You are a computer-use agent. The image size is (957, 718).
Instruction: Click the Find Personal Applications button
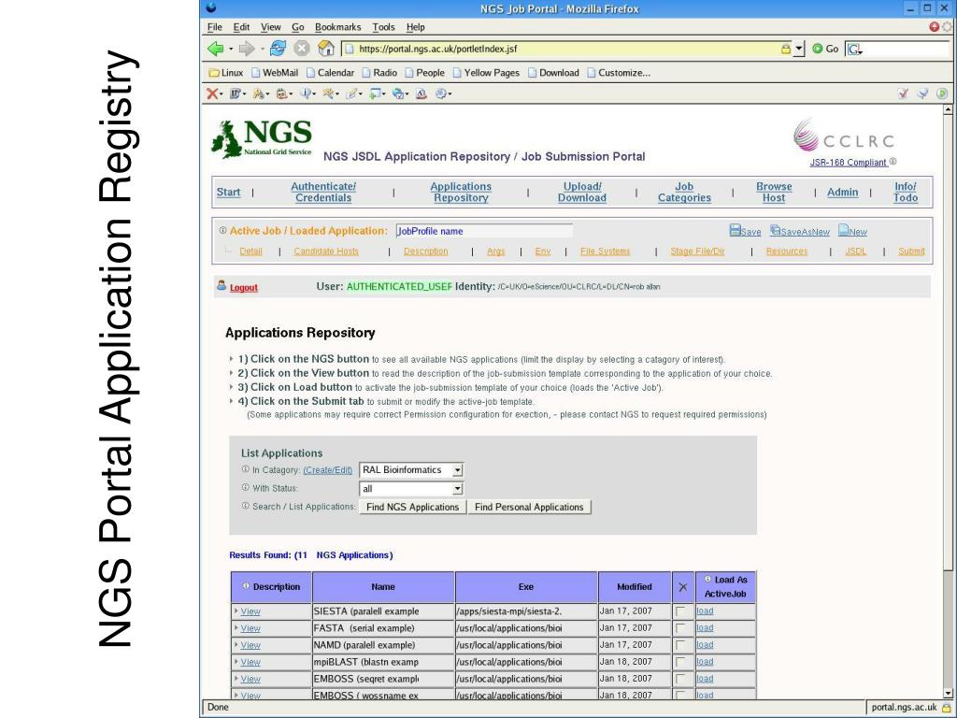[x=529, y=507]
